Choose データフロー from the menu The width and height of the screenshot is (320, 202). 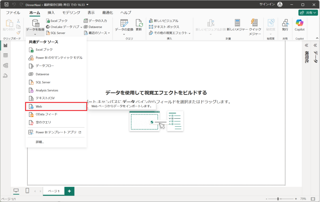coord(56,66)
